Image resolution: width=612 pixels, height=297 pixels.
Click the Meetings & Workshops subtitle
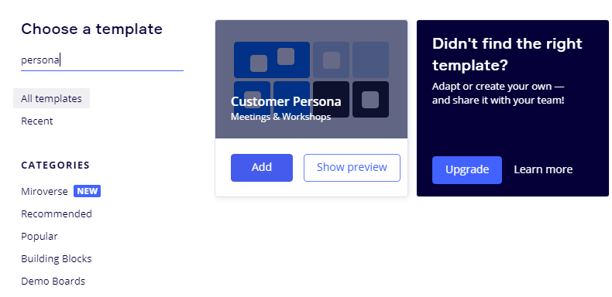(x=280, y=117)
